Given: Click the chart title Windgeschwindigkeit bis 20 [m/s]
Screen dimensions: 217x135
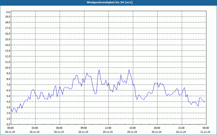Looking at the screenshot, I should (110, 2).
